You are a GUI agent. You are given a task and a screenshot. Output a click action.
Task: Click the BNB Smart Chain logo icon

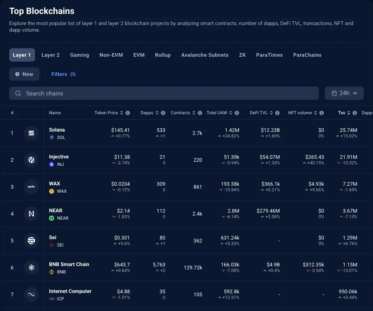click(31, 267)
